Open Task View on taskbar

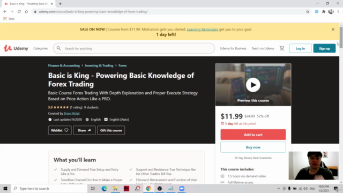pos(93,188)
